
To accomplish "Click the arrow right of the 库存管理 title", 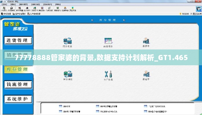I will [x=124, y=20].
